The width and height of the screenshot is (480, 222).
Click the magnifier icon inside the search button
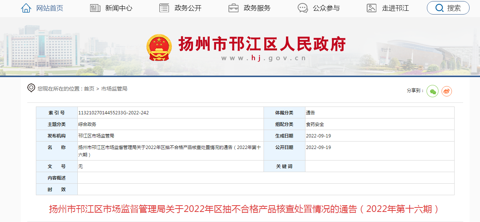pyautogui.click(x=440, y=8)
